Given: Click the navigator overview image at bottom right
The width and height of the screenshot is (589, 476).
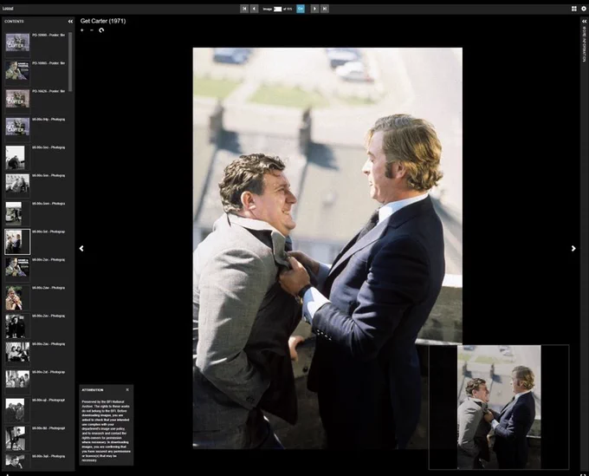Looking at the screenshot, I should [499, 407].
